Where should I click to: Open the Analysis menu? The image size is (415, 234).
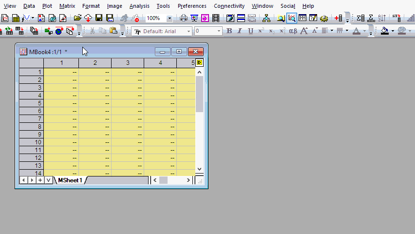click(x=139, y=6)
